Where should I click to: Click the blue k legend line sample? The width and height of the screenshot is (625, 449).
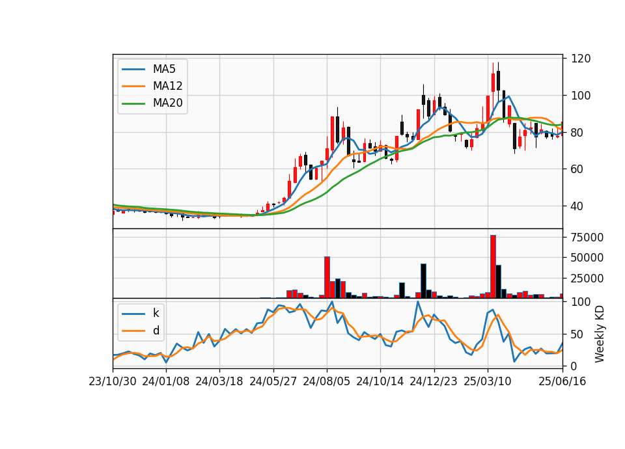[x=133, y=314]
